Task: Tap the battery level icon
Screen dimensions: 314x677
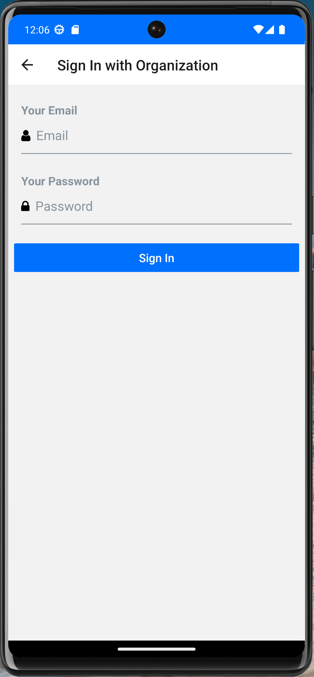Action: coord(282,30)
